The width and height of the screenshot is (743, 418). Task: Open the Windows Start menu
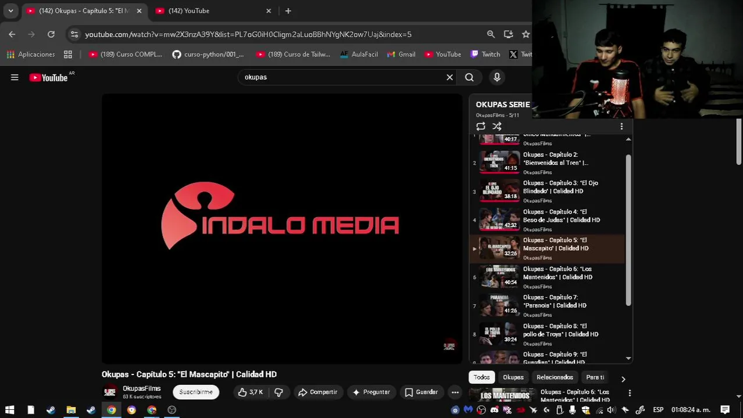tap(10, 410)
